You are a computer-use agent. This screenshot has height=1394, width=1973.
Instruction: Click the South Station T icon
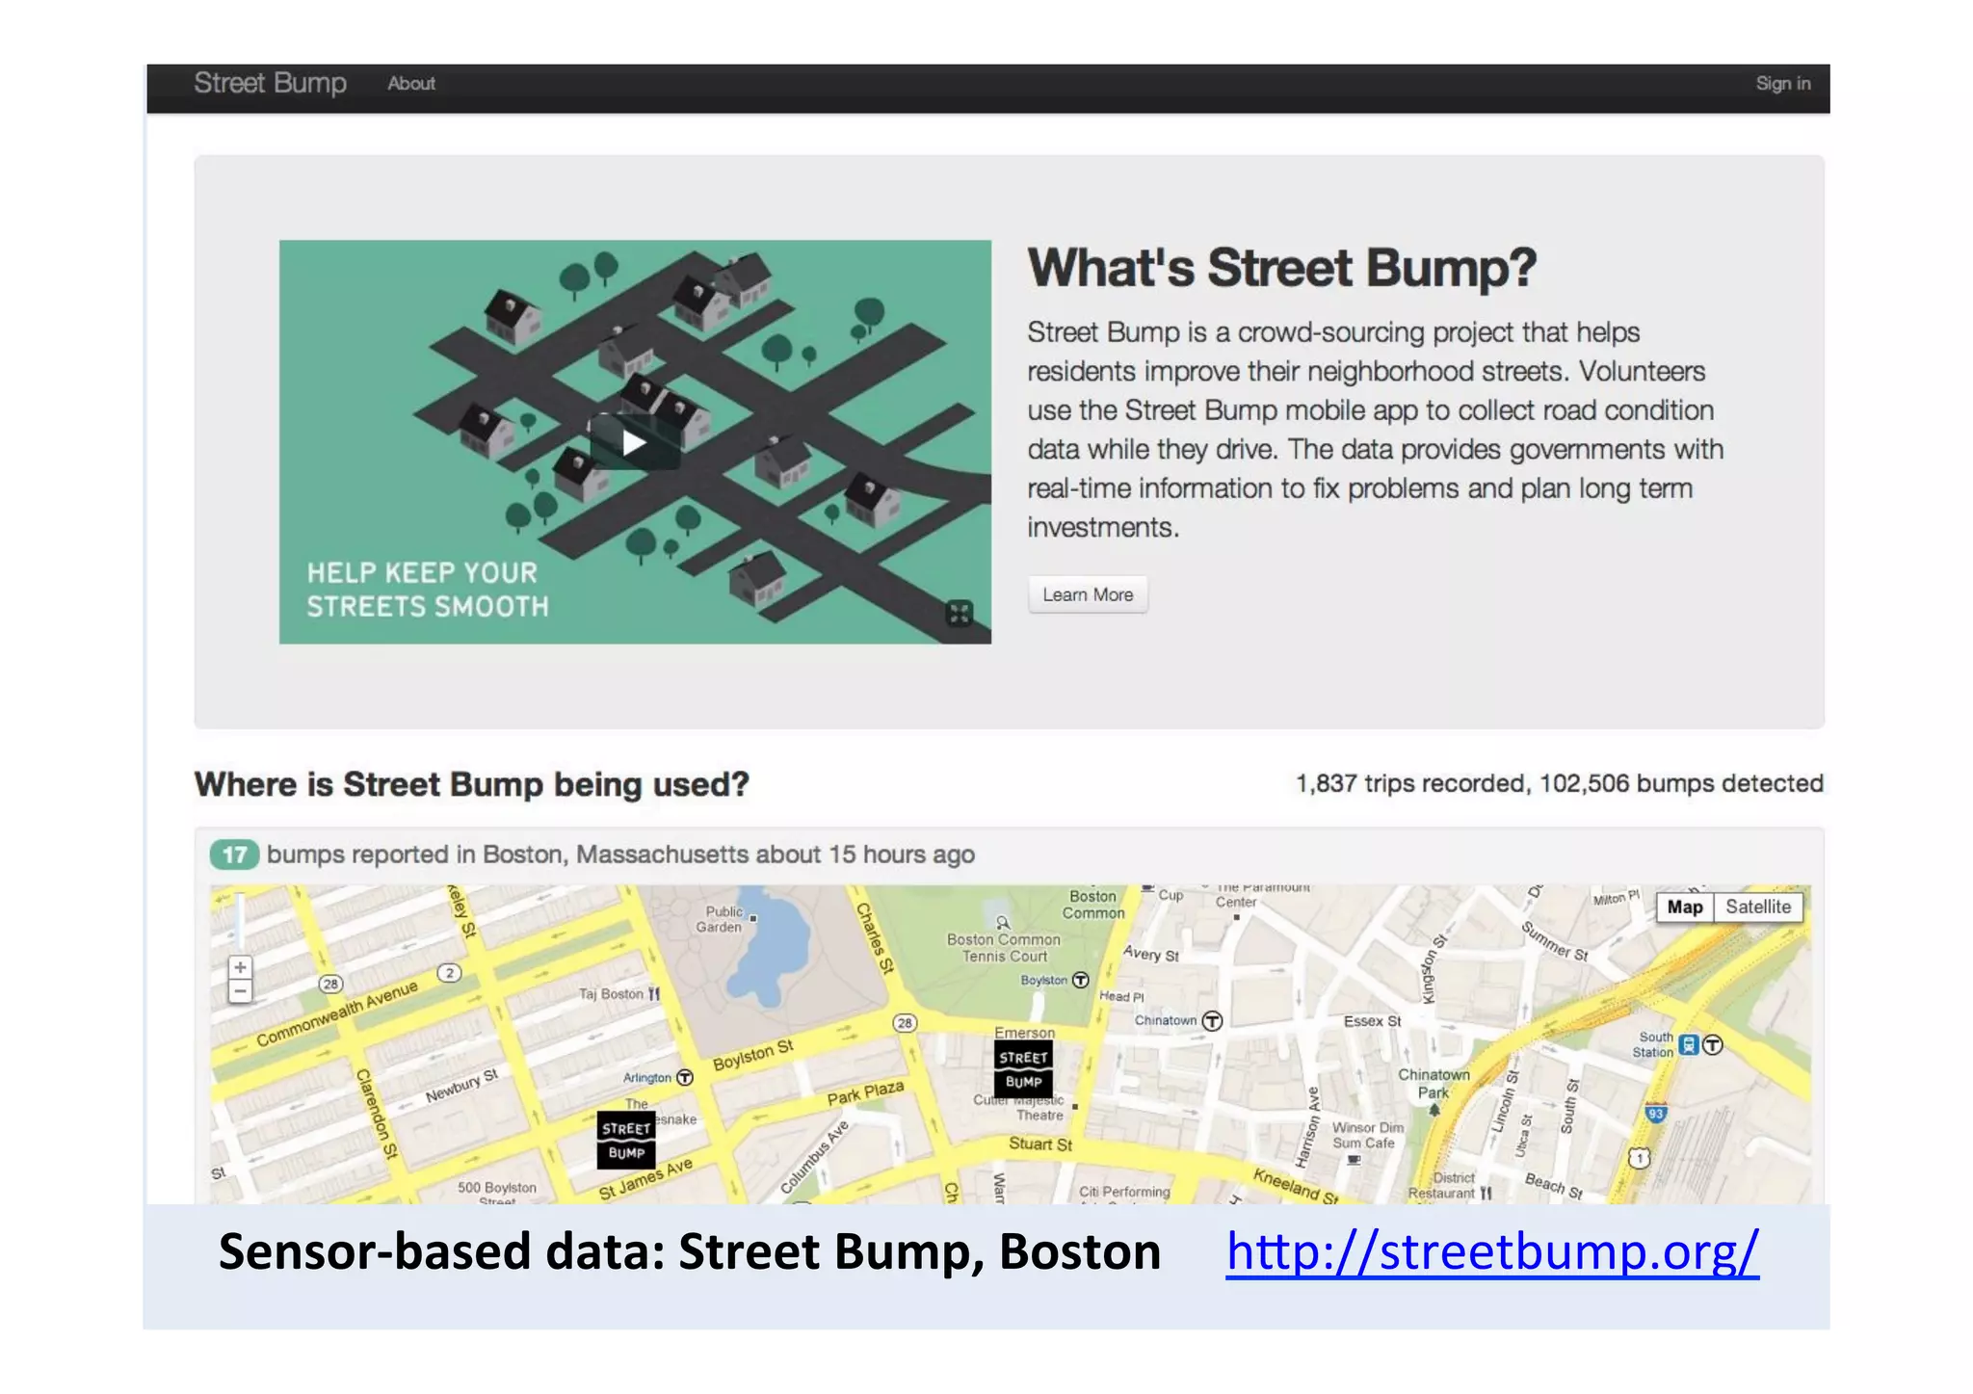pyautogui.click(x=1713, y=1045)
